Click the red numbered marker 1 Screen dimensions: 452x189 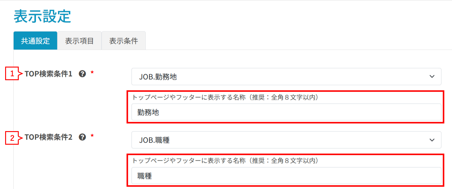[x=12, y=74]
